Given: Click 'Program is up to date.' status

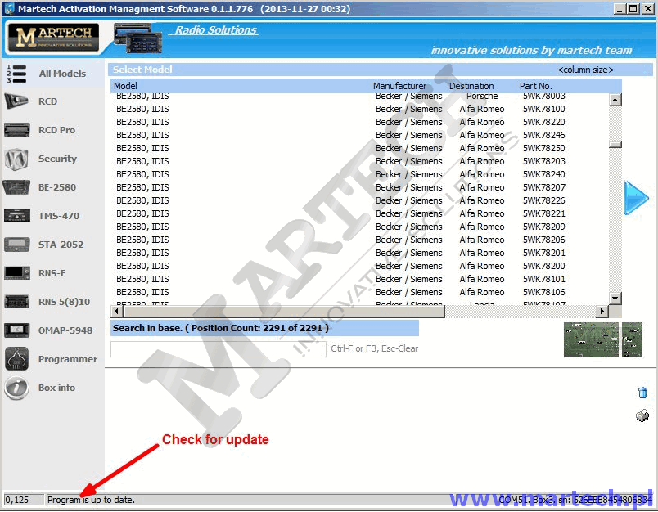Looking at the screenshot, I should pyautogui.click(x=91, y=500).
